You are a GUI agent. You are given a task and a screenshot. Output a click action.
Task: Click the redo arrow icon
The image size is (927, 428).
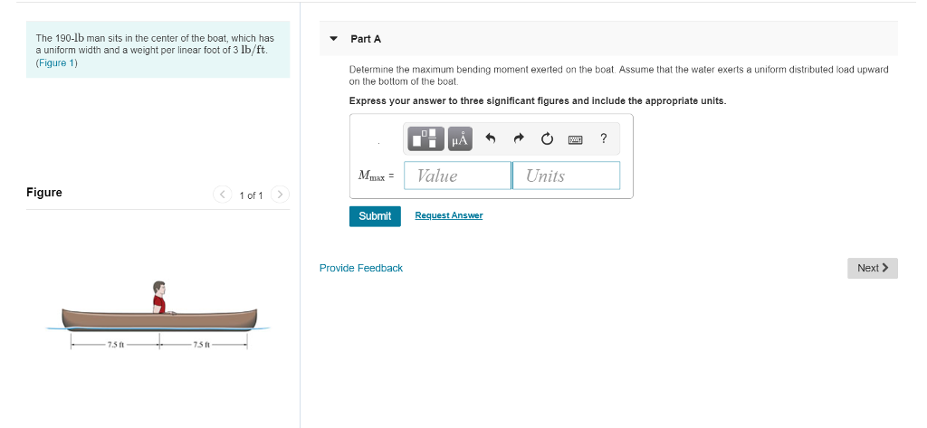coord(519,139)
